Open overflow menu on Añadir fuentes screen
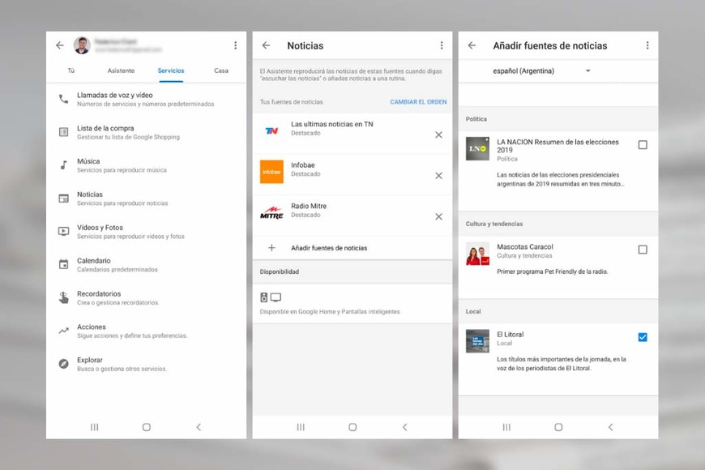The image size is (705, 470). pos(647,46)
